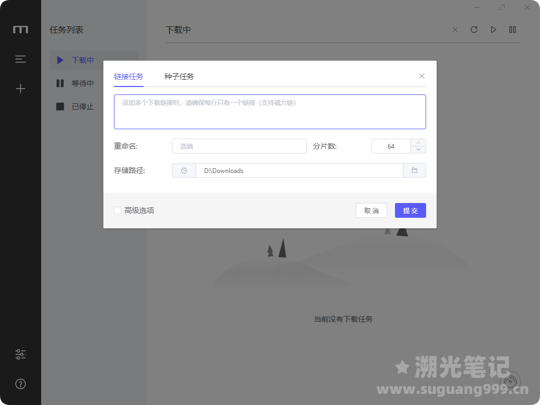Click 当前没有下载任务 text
Screen dimensions: 540x405
(x=343, y=319)
